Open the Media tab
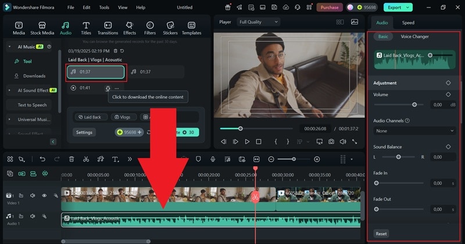The image size is (465, 244). point(19,28)
